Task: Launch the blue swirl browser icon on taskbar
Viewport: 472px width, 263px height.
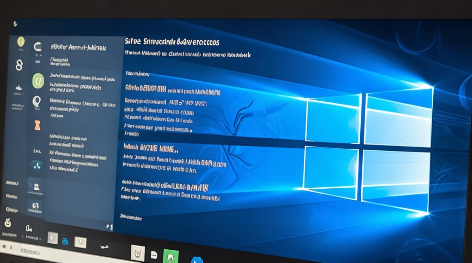Action: (x=65, y=241)
